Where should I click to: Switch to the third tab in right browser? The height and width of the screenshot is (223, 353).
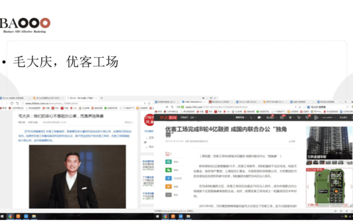click(220, 102)
